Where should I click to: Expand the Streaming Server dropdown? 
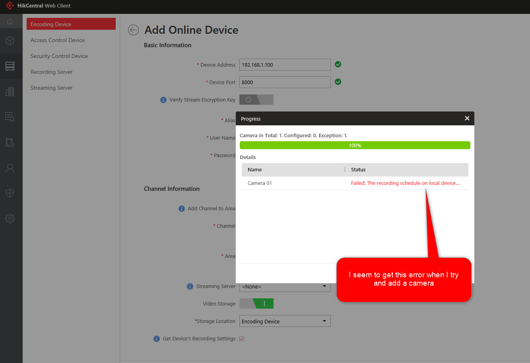pyautogui.click(x=285, y=286)
